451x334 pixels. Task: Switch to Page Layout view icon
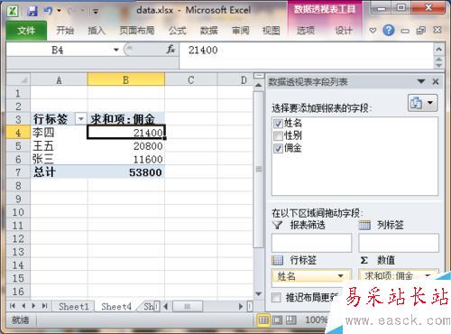pos(277,320)
